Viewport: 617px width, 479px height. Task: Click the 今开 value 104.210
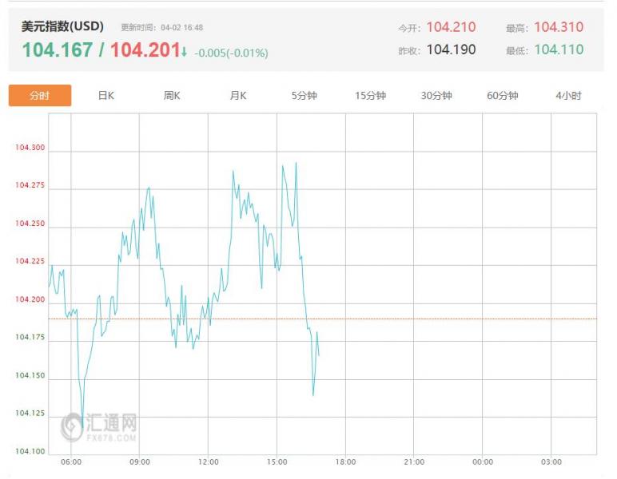tap(451, 27)
